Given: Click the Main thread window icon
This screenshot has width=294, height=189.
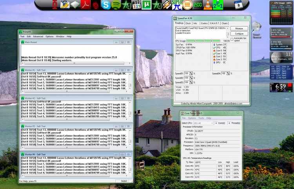Looking at the screenshot, I should point(22,42).
